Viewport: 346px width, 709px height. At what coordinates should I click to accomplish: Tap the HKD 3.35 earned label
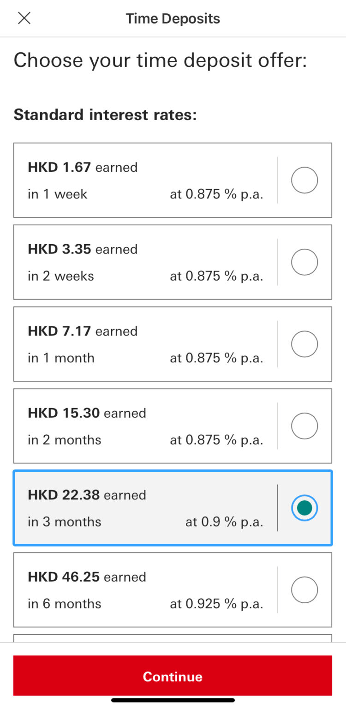click(83, 249)
